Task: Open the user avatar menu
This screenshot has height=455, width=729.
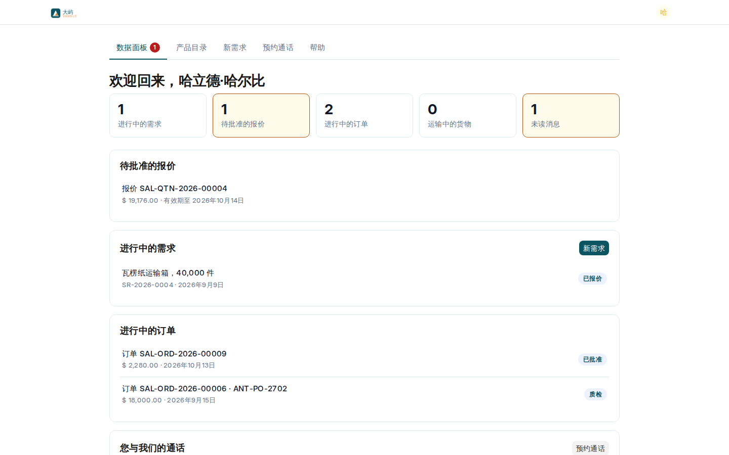Action: pyautogui.click(x=663, y=12)
